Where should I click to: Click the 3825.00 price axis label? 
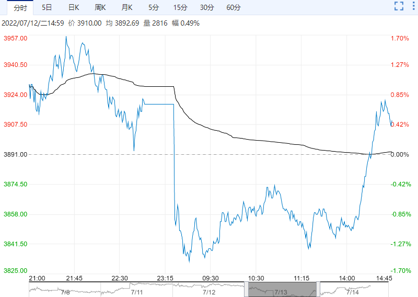[x=16, y=270]
